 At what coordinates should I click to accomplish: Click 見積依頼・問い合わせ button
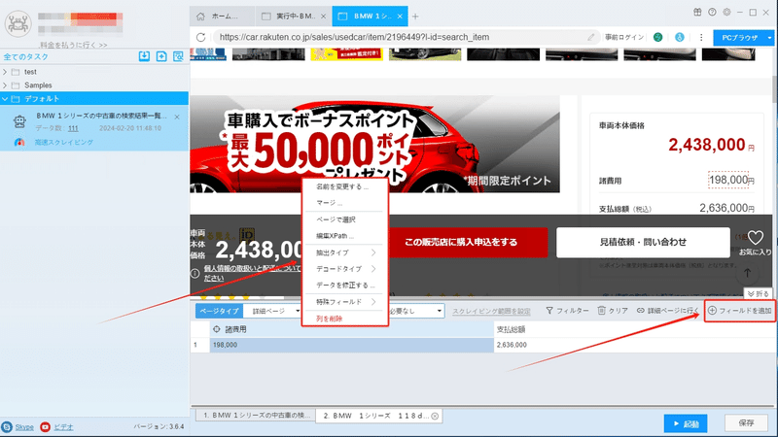coord(643,242)
